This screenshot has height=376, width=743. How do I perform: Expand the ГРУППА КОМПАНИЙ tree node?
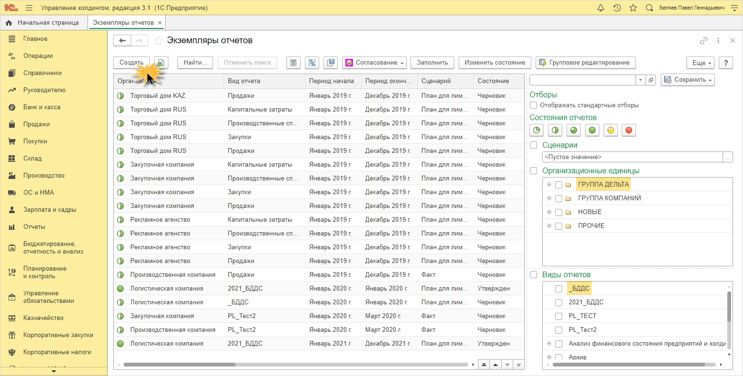pos(549,198)
